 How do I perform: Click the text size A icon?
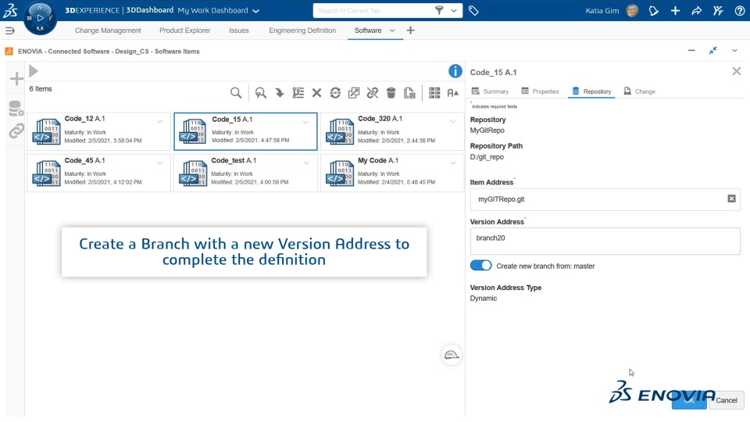coord(452,93)
